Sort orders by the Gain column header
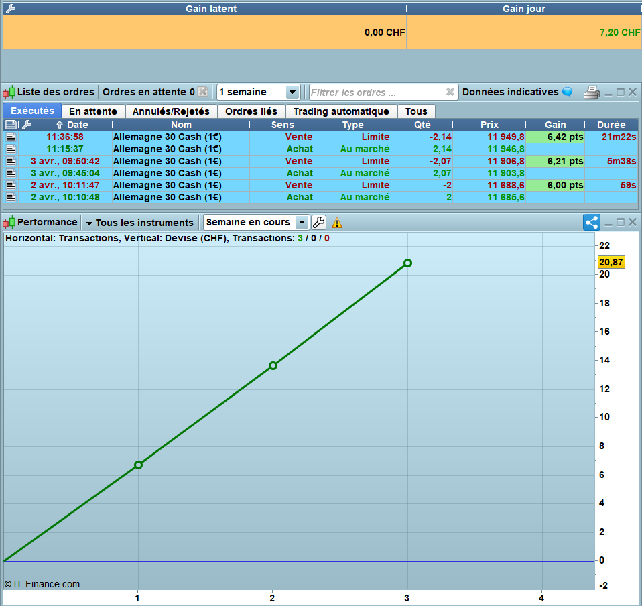642x606 pixels. coord(555,125)
